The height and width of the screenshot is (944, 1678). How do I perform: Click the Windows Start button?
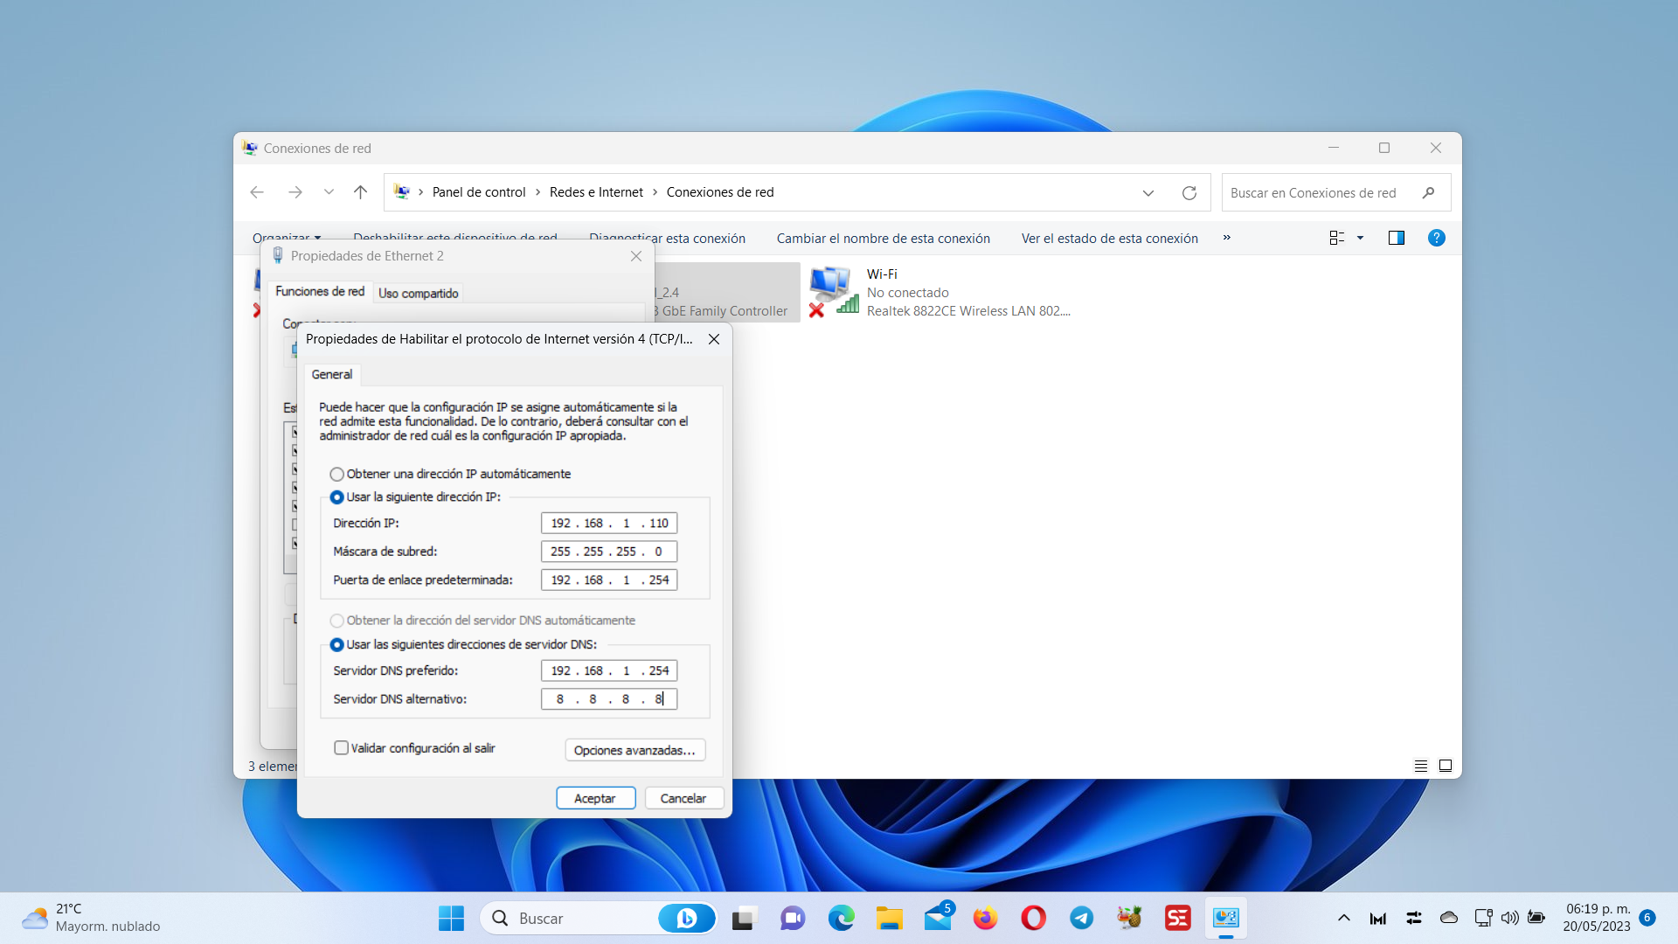pos(451,918)
